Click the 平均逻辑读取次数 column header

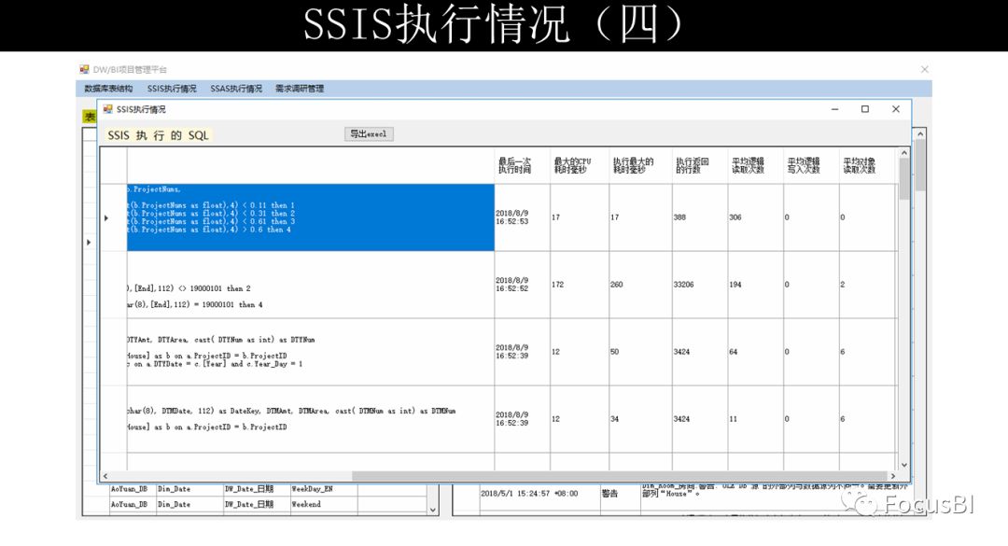pyautogui.click(x=755, y=166)
